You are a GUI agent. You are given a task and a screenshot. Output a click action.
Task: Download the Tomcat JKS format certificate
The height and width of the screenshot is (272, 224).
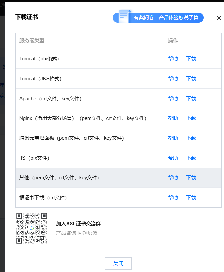pos(191,79)
